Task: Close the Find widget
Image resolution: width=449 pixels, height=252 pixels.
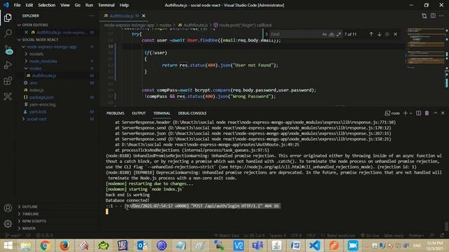Action: [396, 34]
